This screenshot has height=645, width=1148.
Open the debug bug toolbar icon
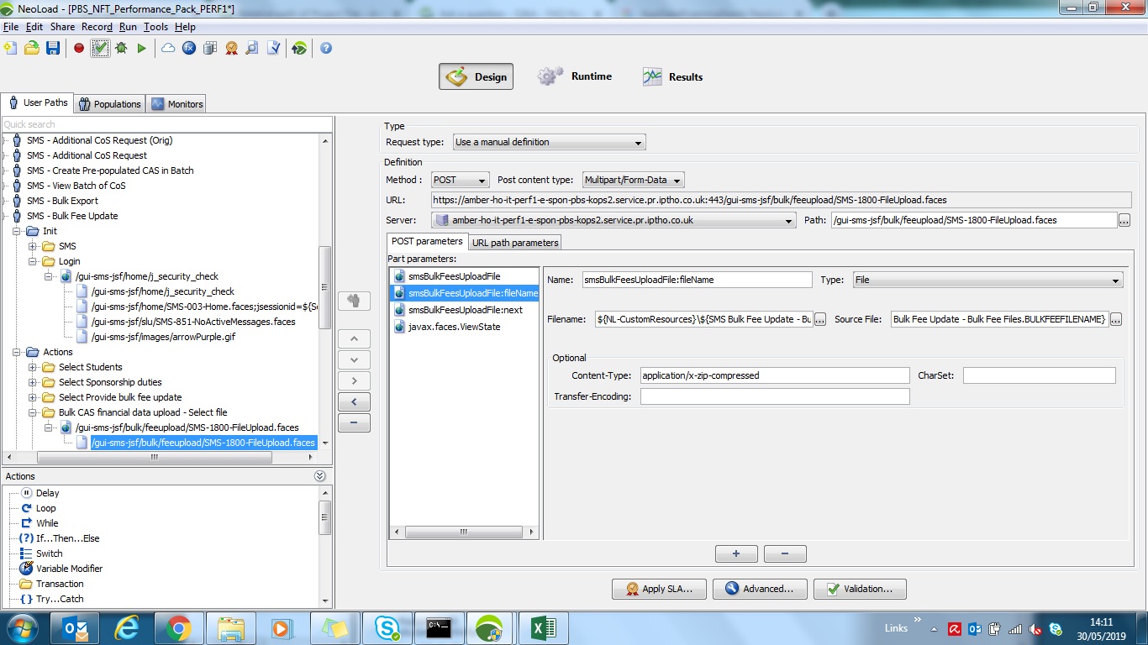coord(121,48)
